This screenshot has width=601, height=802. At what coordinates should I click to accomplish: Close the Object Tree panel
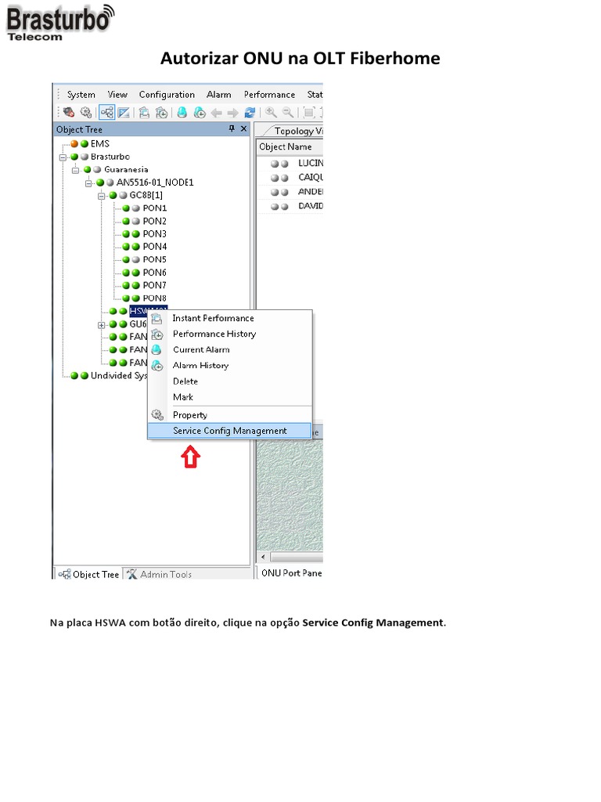244,129
